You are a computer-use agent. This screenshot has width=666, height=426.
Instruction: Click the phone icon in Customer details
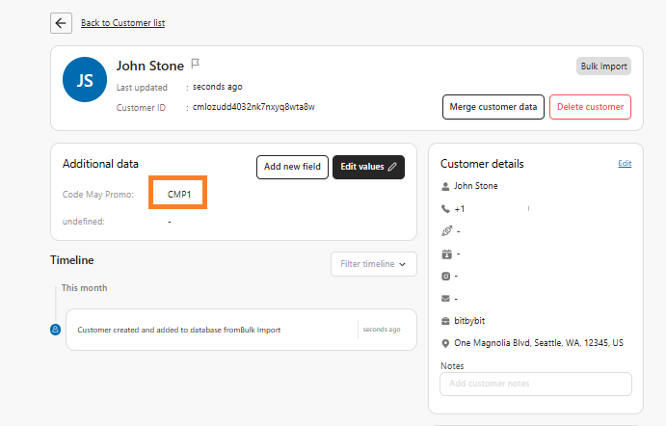pyautogui.click(x=445, y=208)
